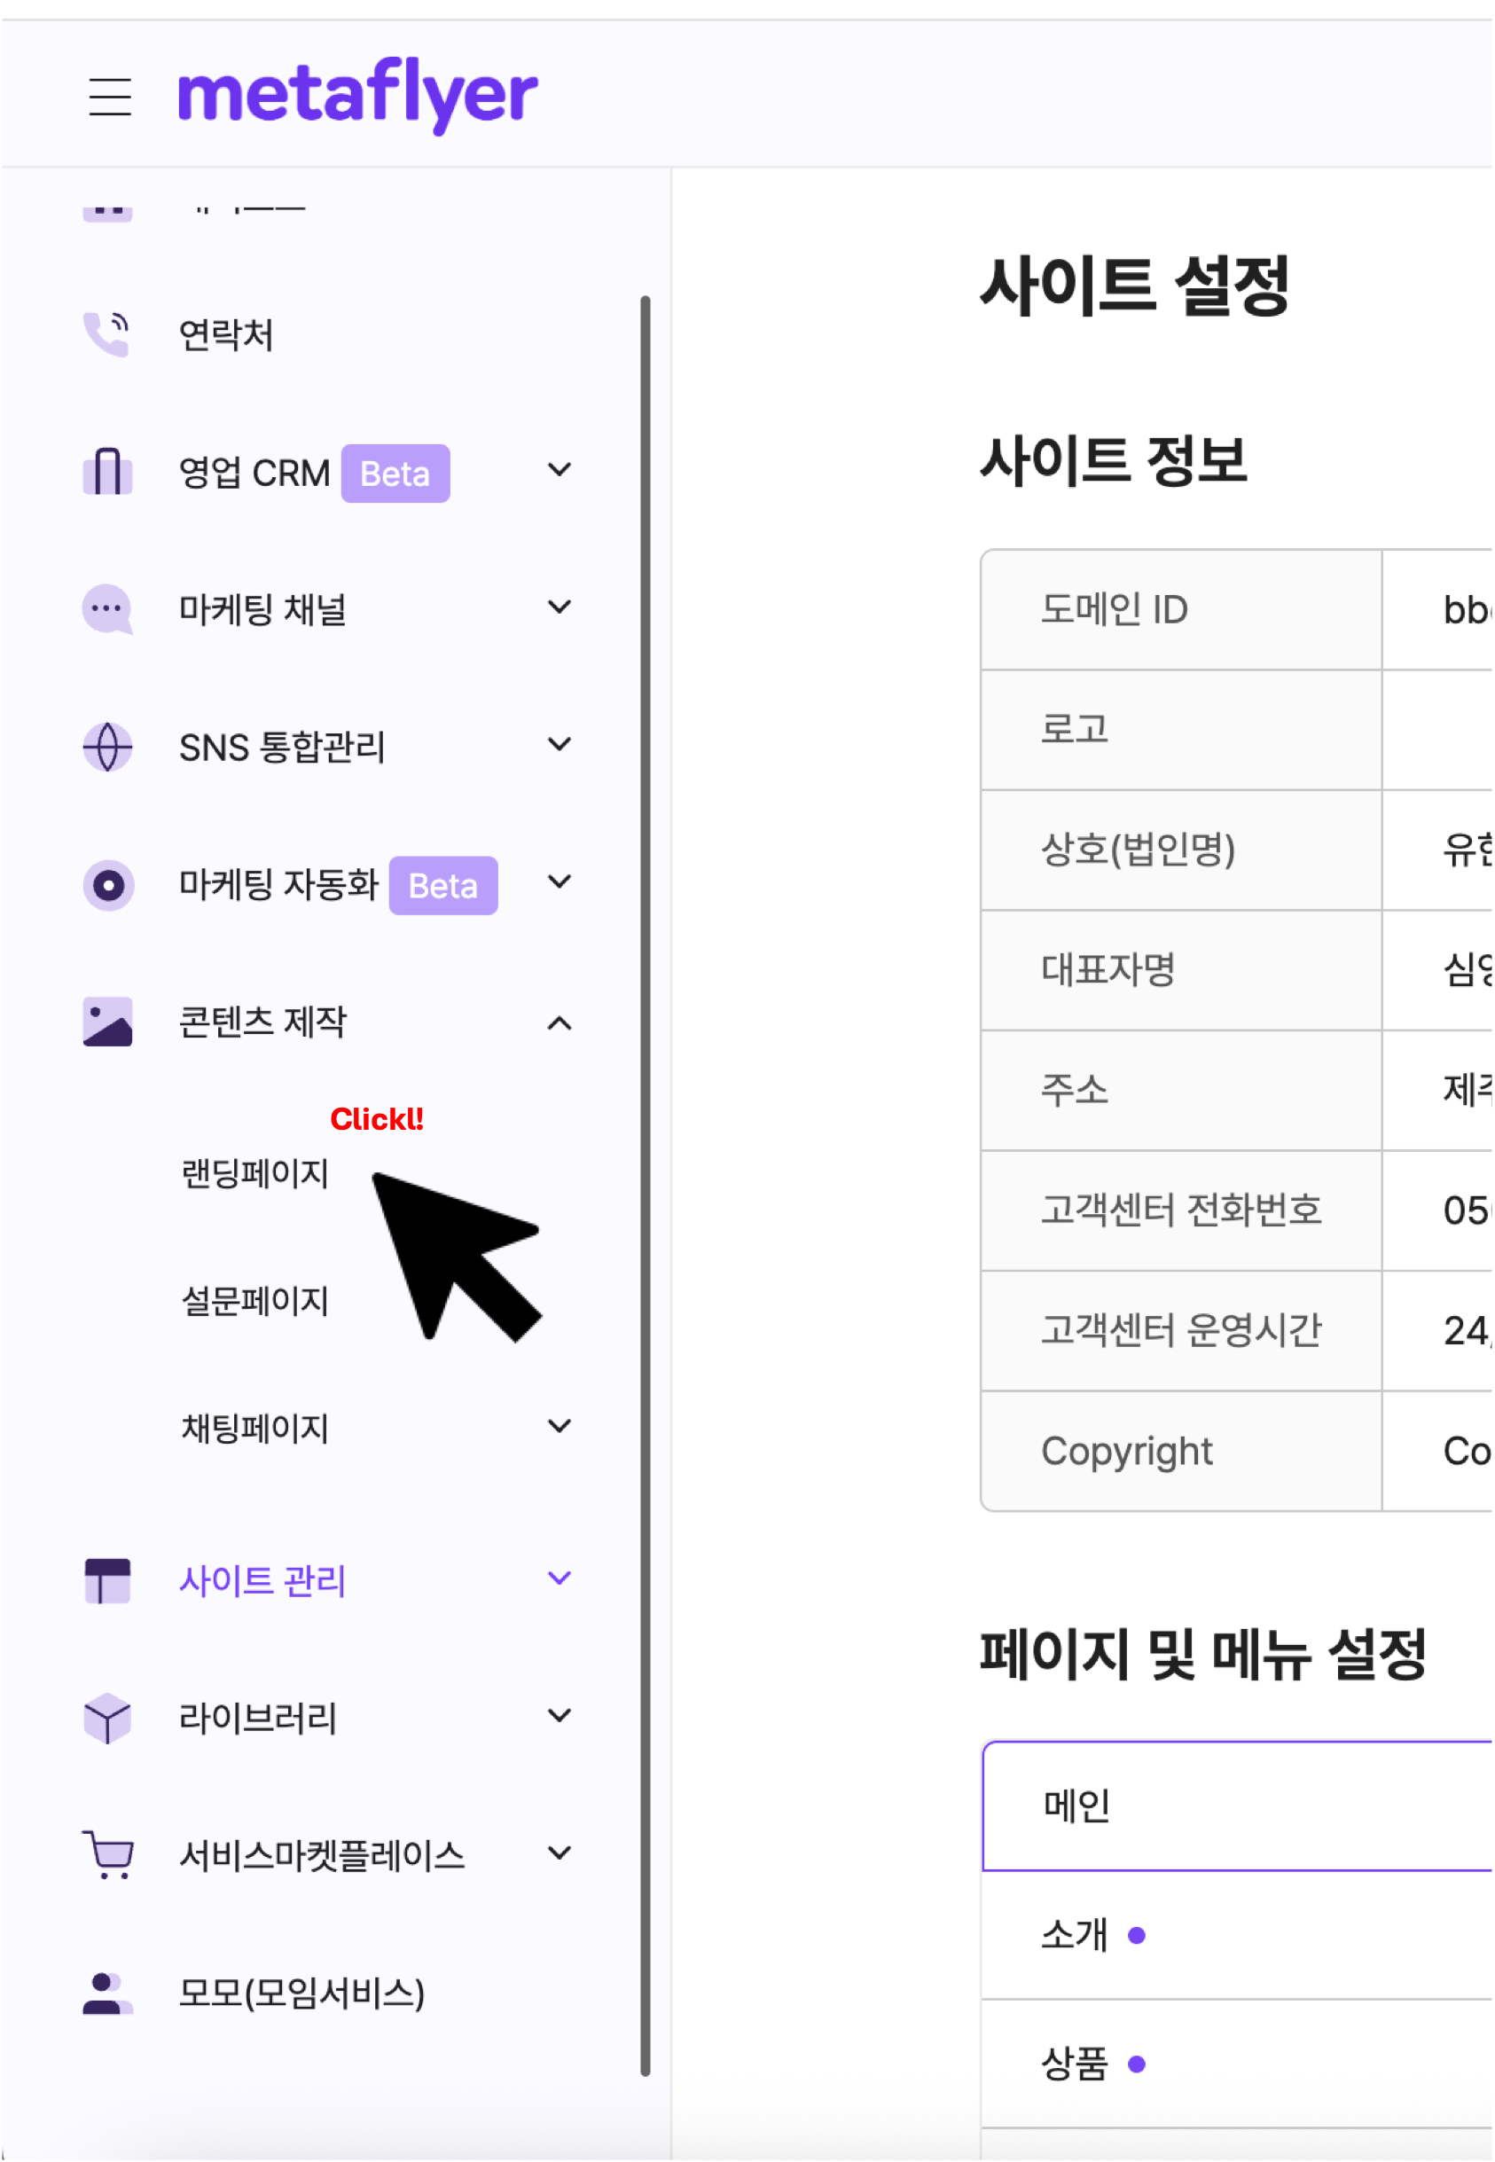Open the 랜딩페이지 submenu item

(254, 1174)
